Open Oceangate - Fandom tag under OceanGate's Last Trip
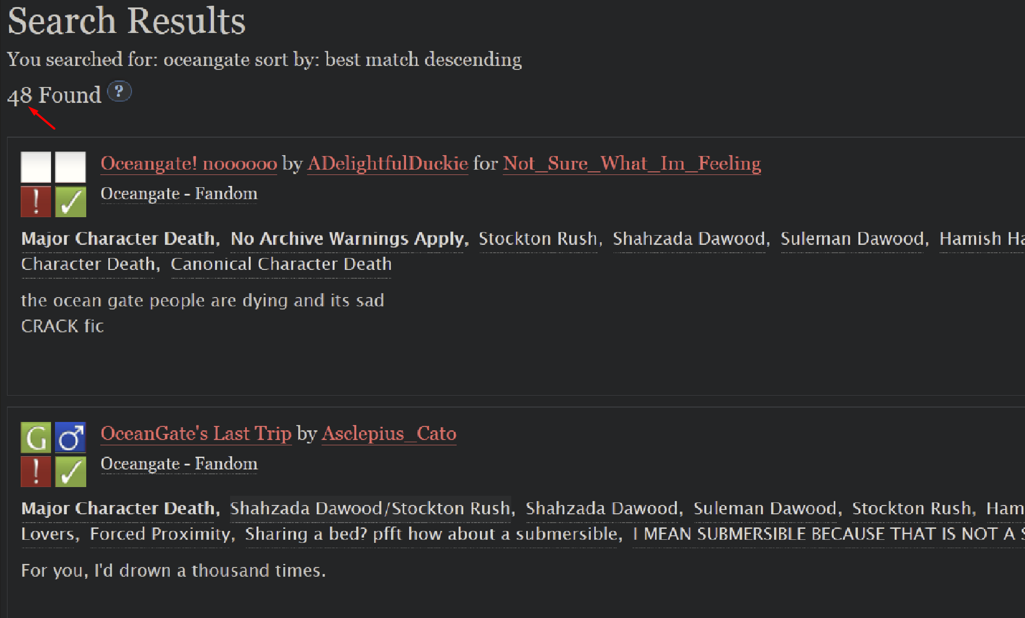The image size is (1025, 618). click(179, 464)
